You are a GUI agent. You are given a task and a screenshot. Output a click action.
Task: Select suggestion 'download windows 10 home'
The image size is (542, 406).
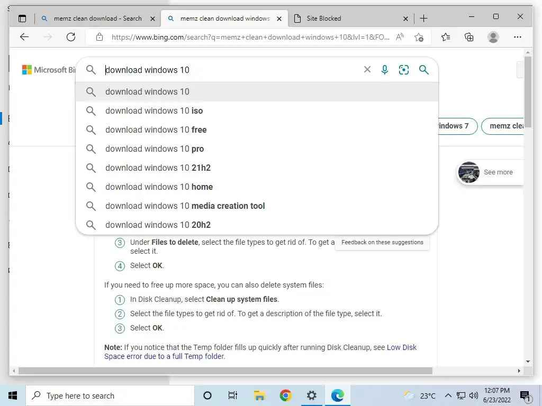pyautogui.click(x=257, y=187)
